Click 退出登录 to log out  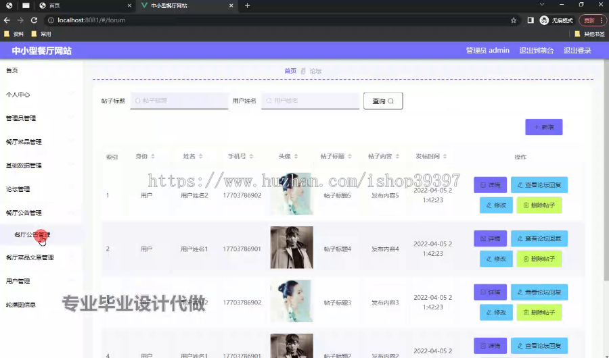578,51
